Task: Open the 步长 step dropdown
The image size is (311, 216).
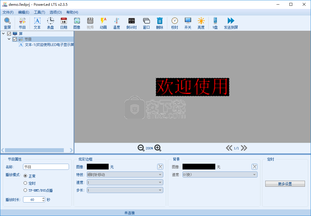Action: (125, 190)
